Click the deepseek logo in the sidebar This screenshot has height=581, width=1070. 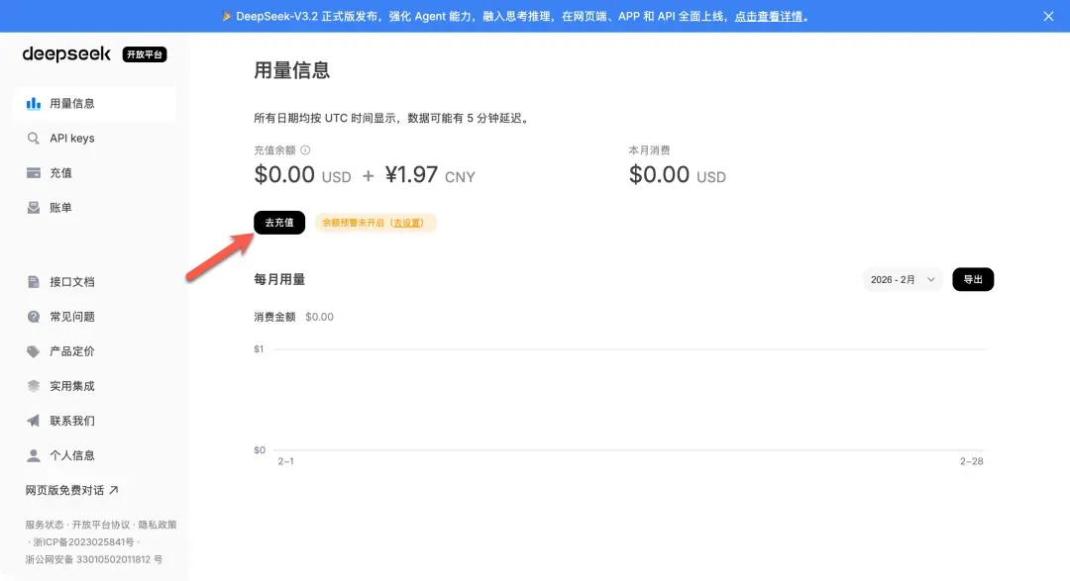point(67,54)
